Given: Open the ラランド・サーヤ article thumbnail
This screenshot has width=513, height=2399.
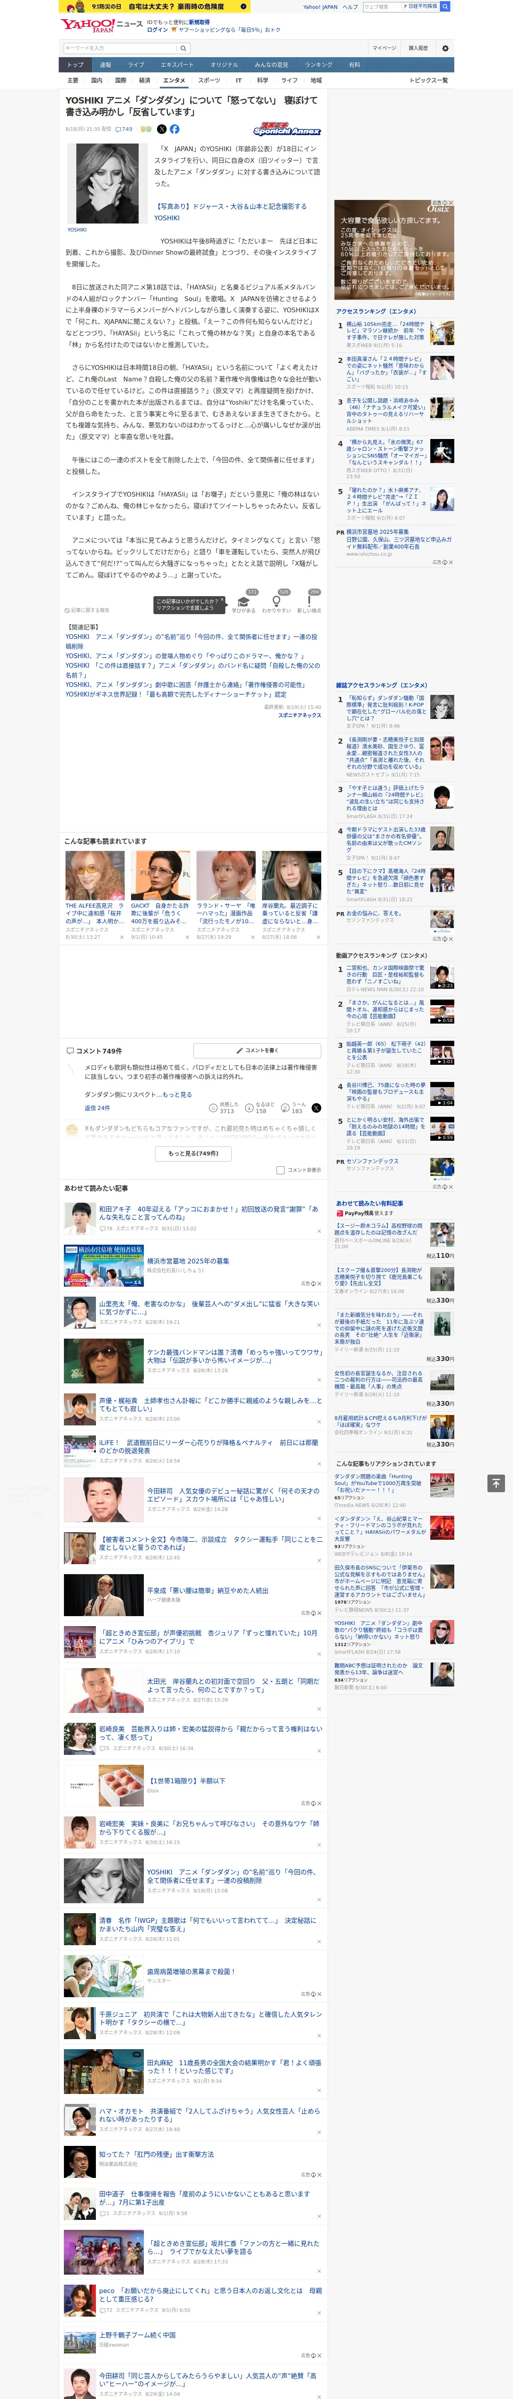Looking at the screenshot, I should [x=225, y=874].
